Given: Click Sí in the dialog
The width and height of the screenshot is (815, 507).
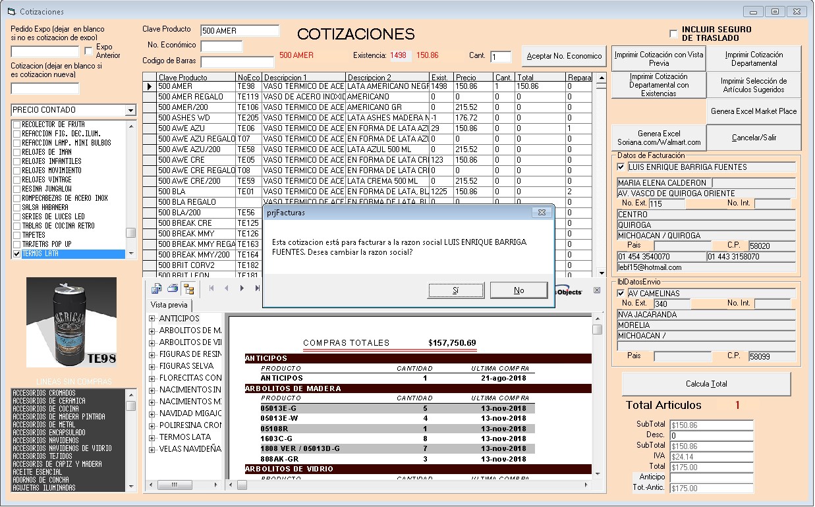Looking at the screenshot, I should (456, 290).
